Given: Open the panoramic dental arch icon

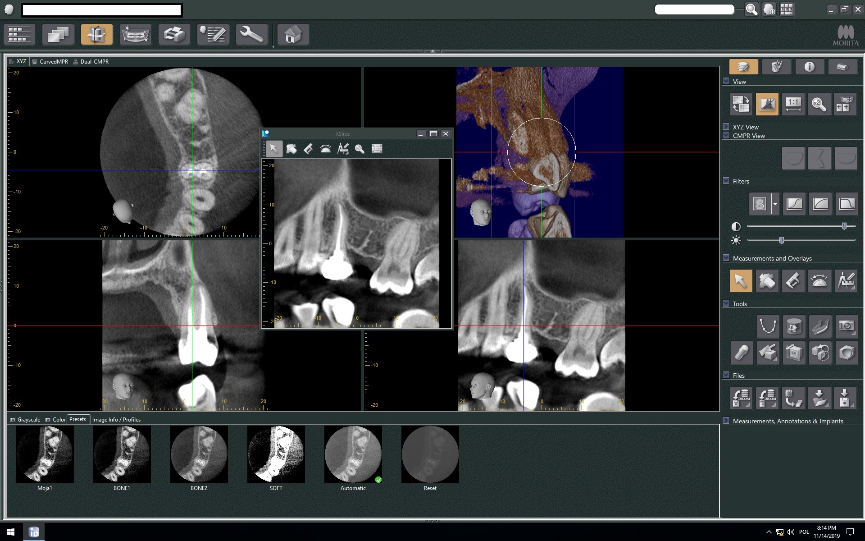Looking at the screenshot, I should (136, 34).
